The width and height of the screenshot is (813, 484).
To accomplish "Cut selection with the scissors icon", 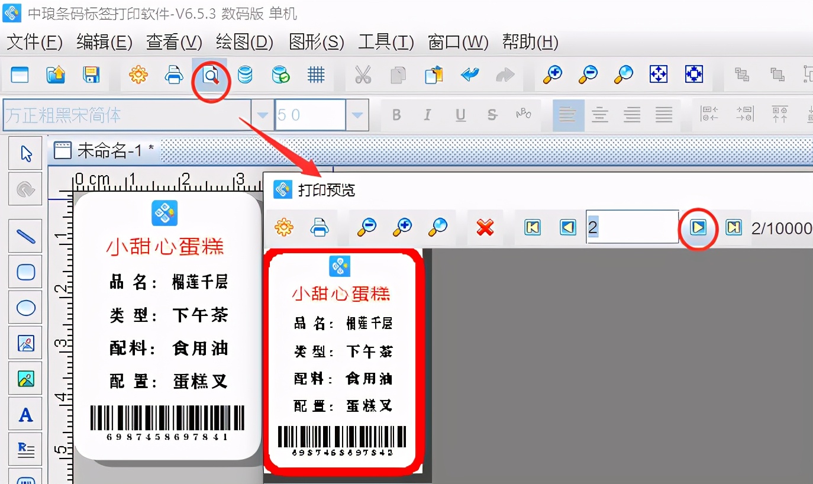I will point(363,75).
